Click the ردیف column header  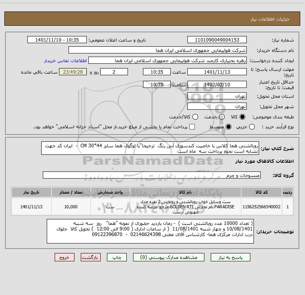click(288, 192)
